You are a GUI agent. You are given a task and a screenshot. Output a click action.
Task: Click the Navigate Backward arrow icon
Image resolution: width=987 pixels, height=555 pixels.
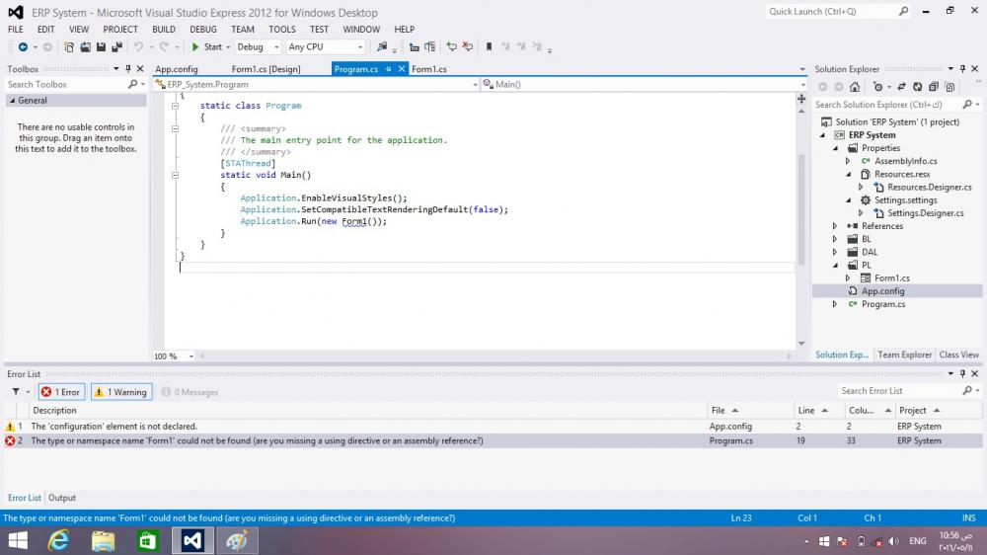[x=23, y=46]
